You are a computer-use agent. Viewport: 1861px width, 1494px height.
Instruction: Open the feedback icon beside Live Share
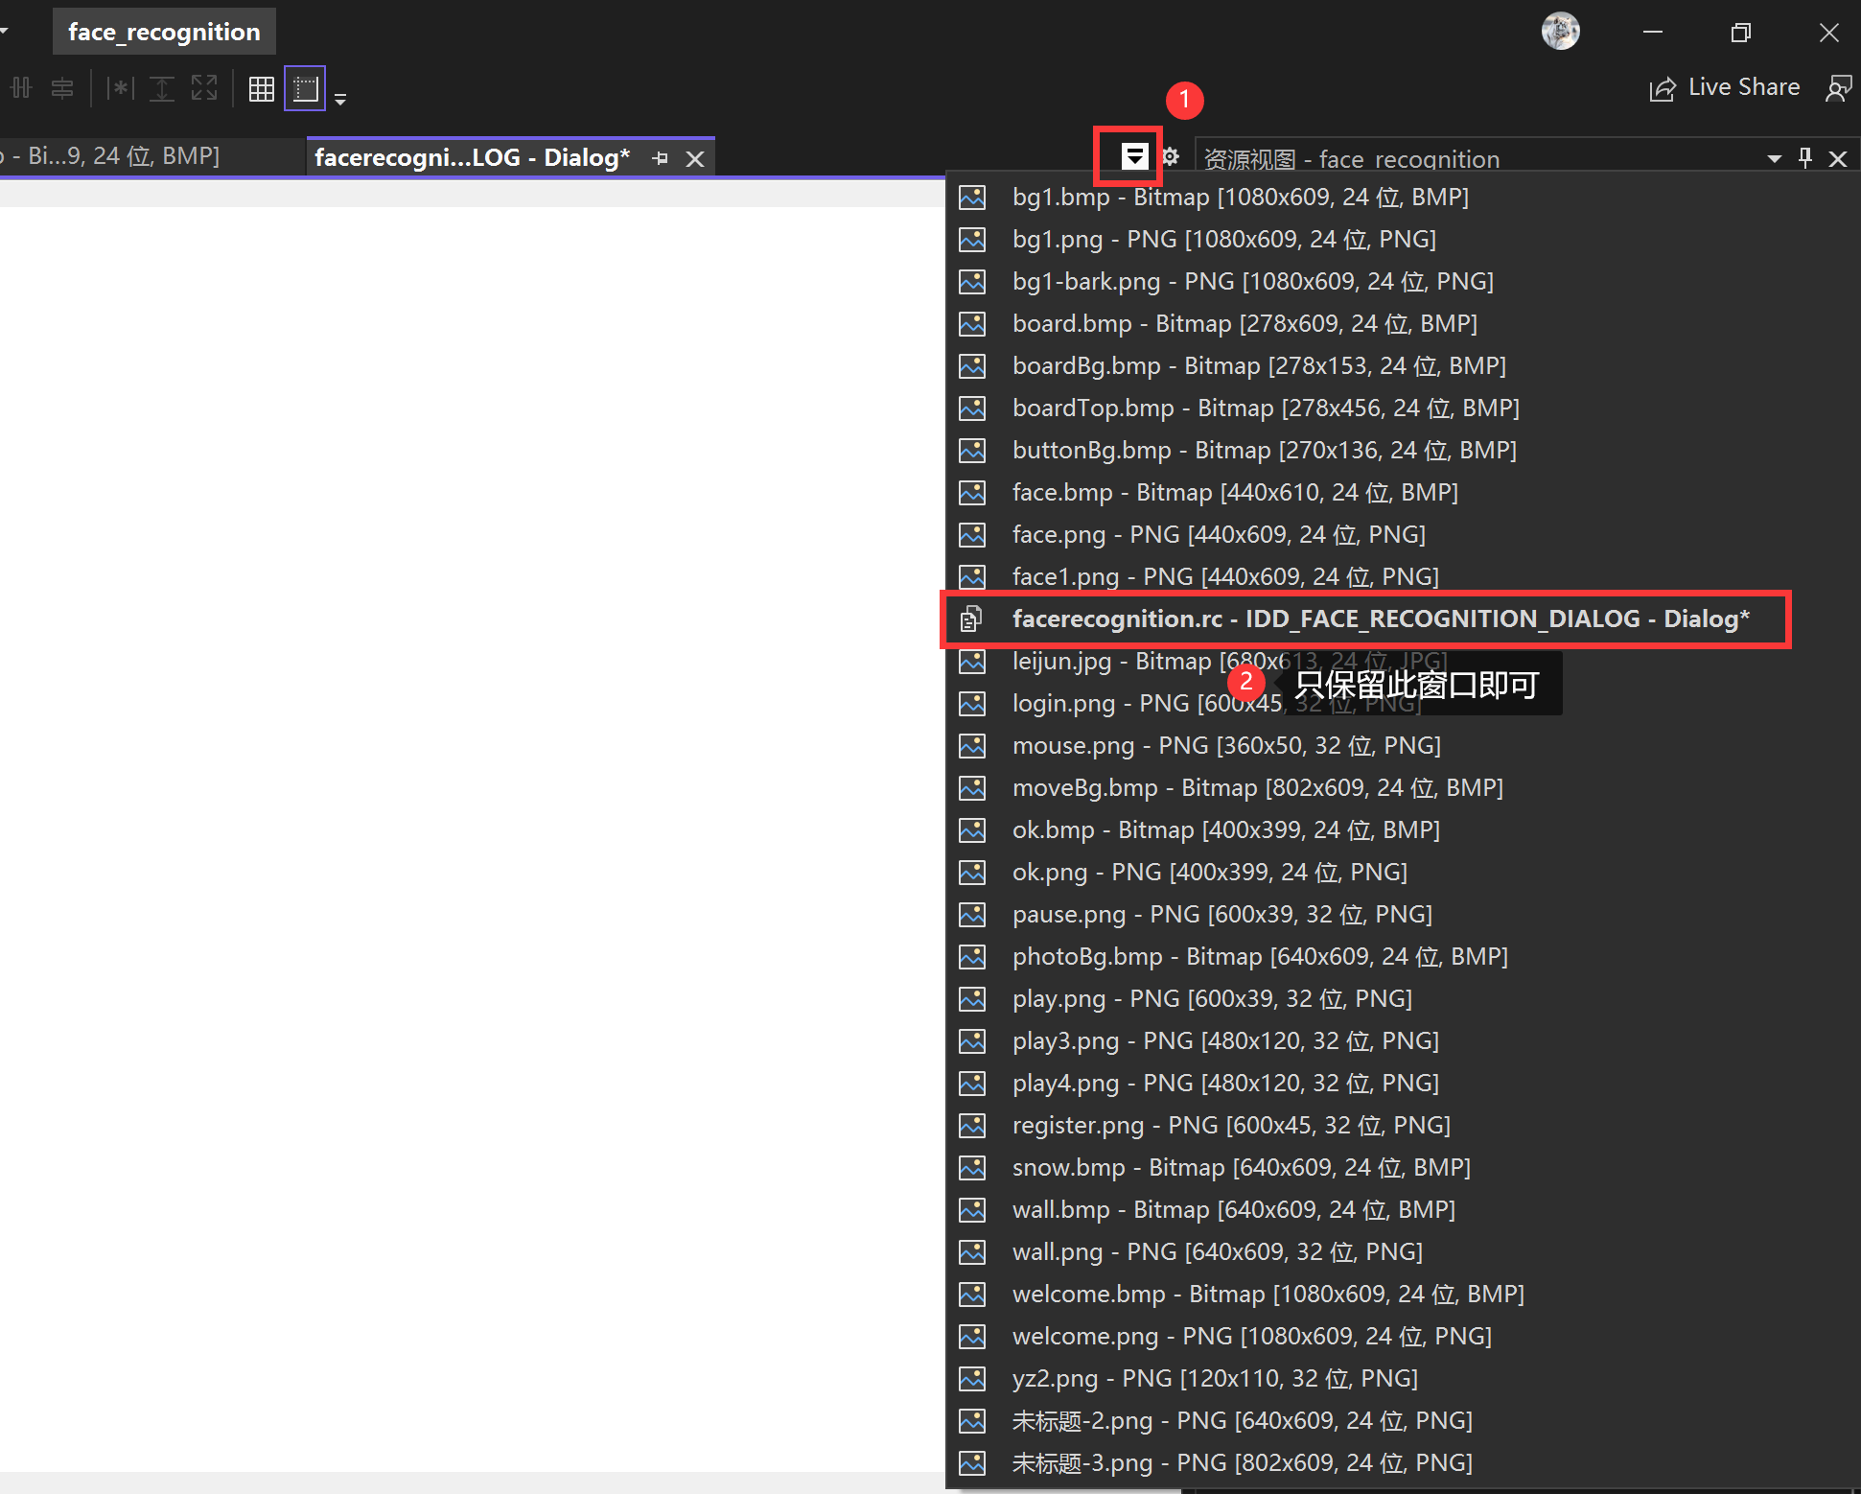1838,88
